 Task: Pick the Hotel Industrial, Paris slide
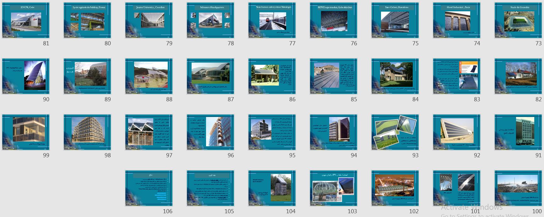coord(457,20)
